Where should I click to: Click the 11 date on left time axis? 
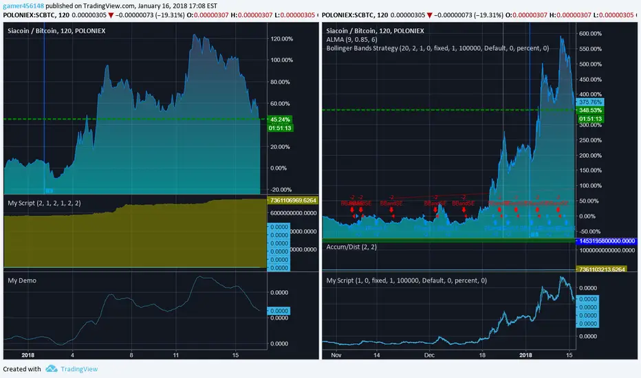176,355
